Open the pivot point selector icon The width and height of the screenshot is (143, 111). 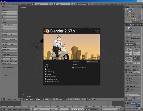pyautogui.click(x=44, y=99)
